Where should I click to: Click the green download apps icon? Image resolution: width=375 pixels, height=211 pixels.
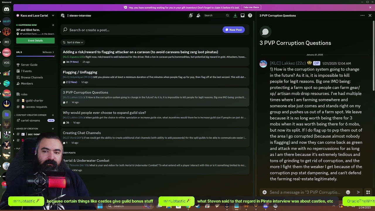235,16
